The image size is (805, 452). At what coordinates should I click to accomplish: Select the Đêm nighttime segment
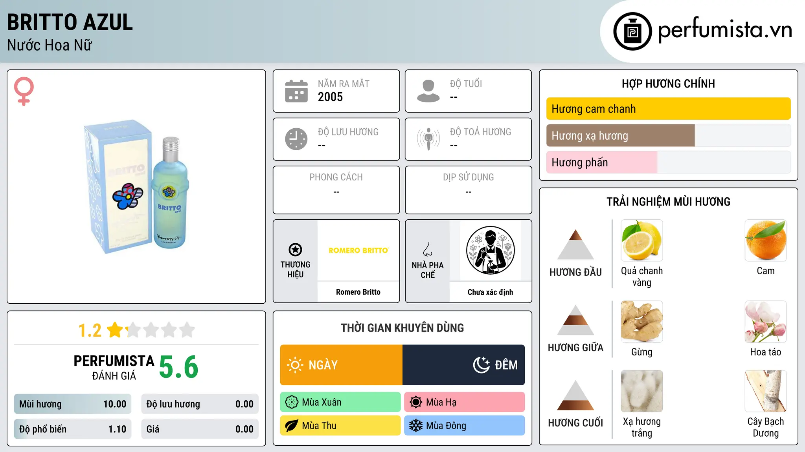(x=464, y=365)
